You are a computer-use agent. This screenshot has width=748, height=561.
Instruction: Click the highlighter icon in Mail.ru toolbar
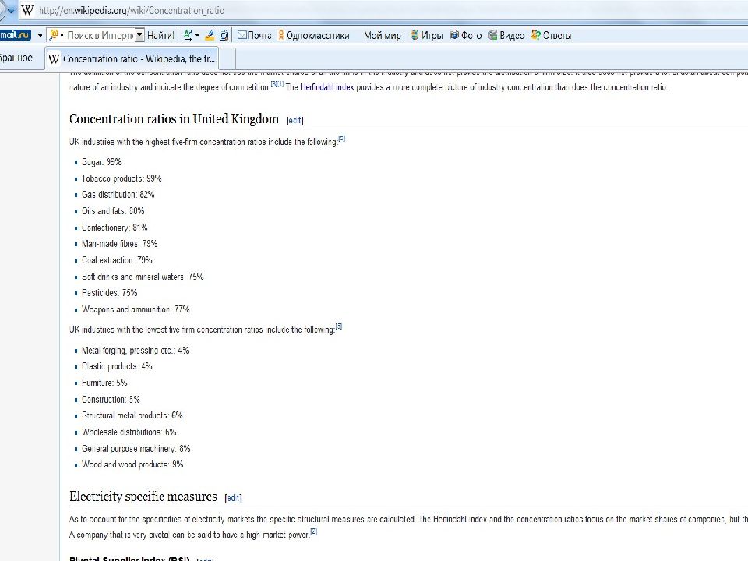(210, 35)
